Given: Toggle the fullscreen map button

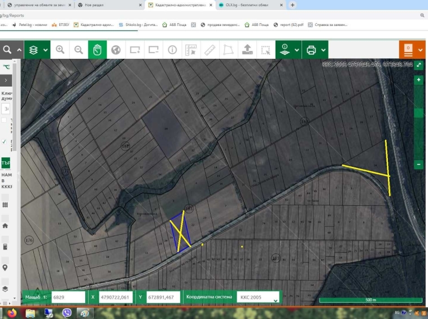Looking at the screenshot, I should point(419,65).
